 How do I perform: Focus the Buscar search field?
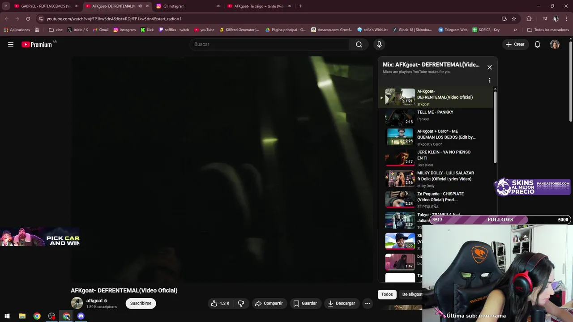click(x=270, y=44)
